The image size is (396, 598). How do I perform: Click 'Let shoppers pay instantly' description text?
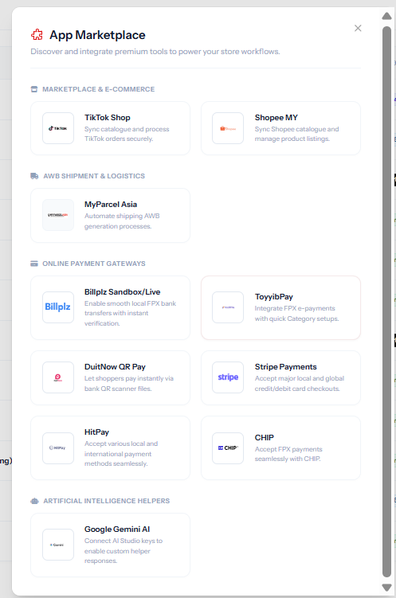click(x=129, y=383)
